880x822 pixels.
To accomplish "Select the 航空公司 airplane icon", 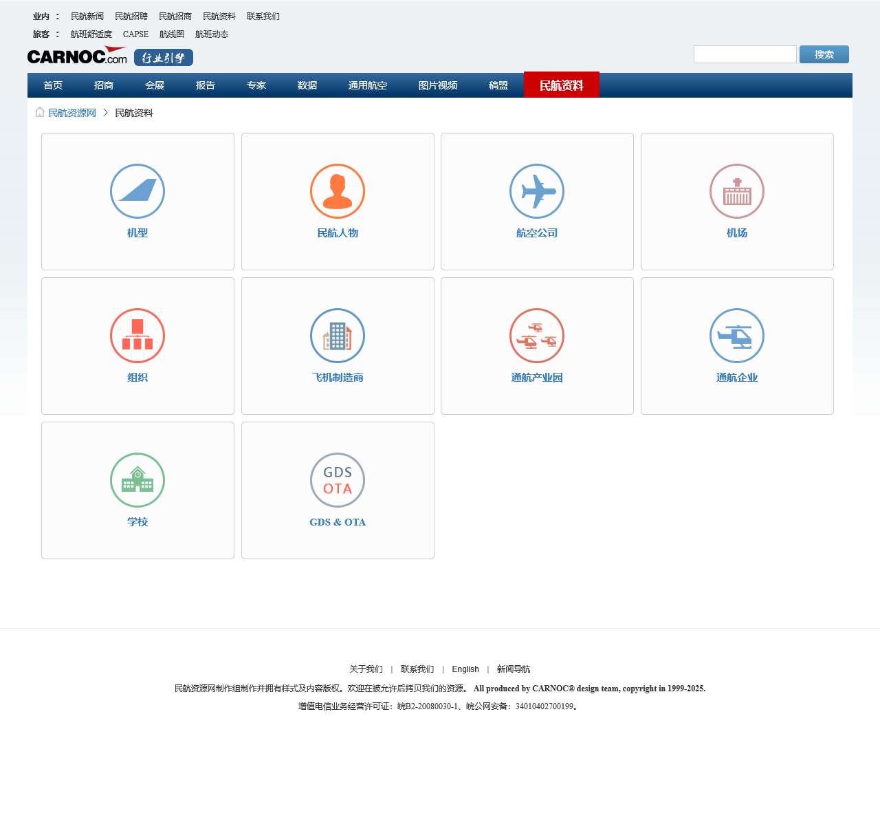I will [x=537, y=191].
